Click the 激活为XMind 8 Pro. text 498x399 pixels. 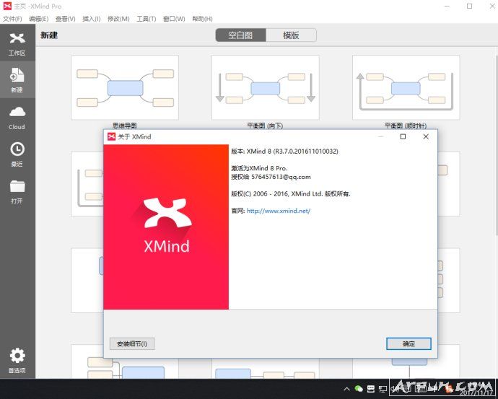click(x=259, y=168)
